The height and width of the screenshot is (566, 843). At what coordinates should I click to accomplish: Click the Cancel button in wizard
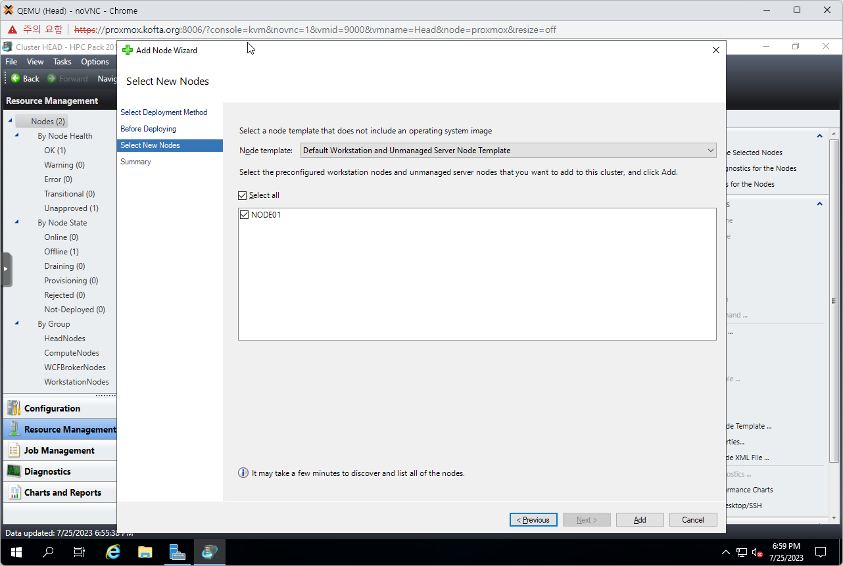(x=692, y=520)
